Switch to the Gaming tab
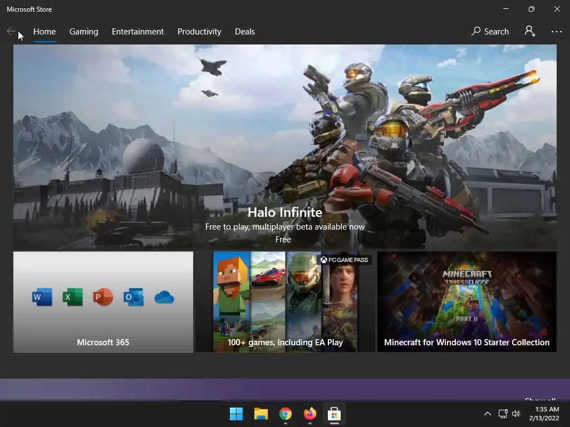This screenshot has height=427, width=570. point(83,32)
